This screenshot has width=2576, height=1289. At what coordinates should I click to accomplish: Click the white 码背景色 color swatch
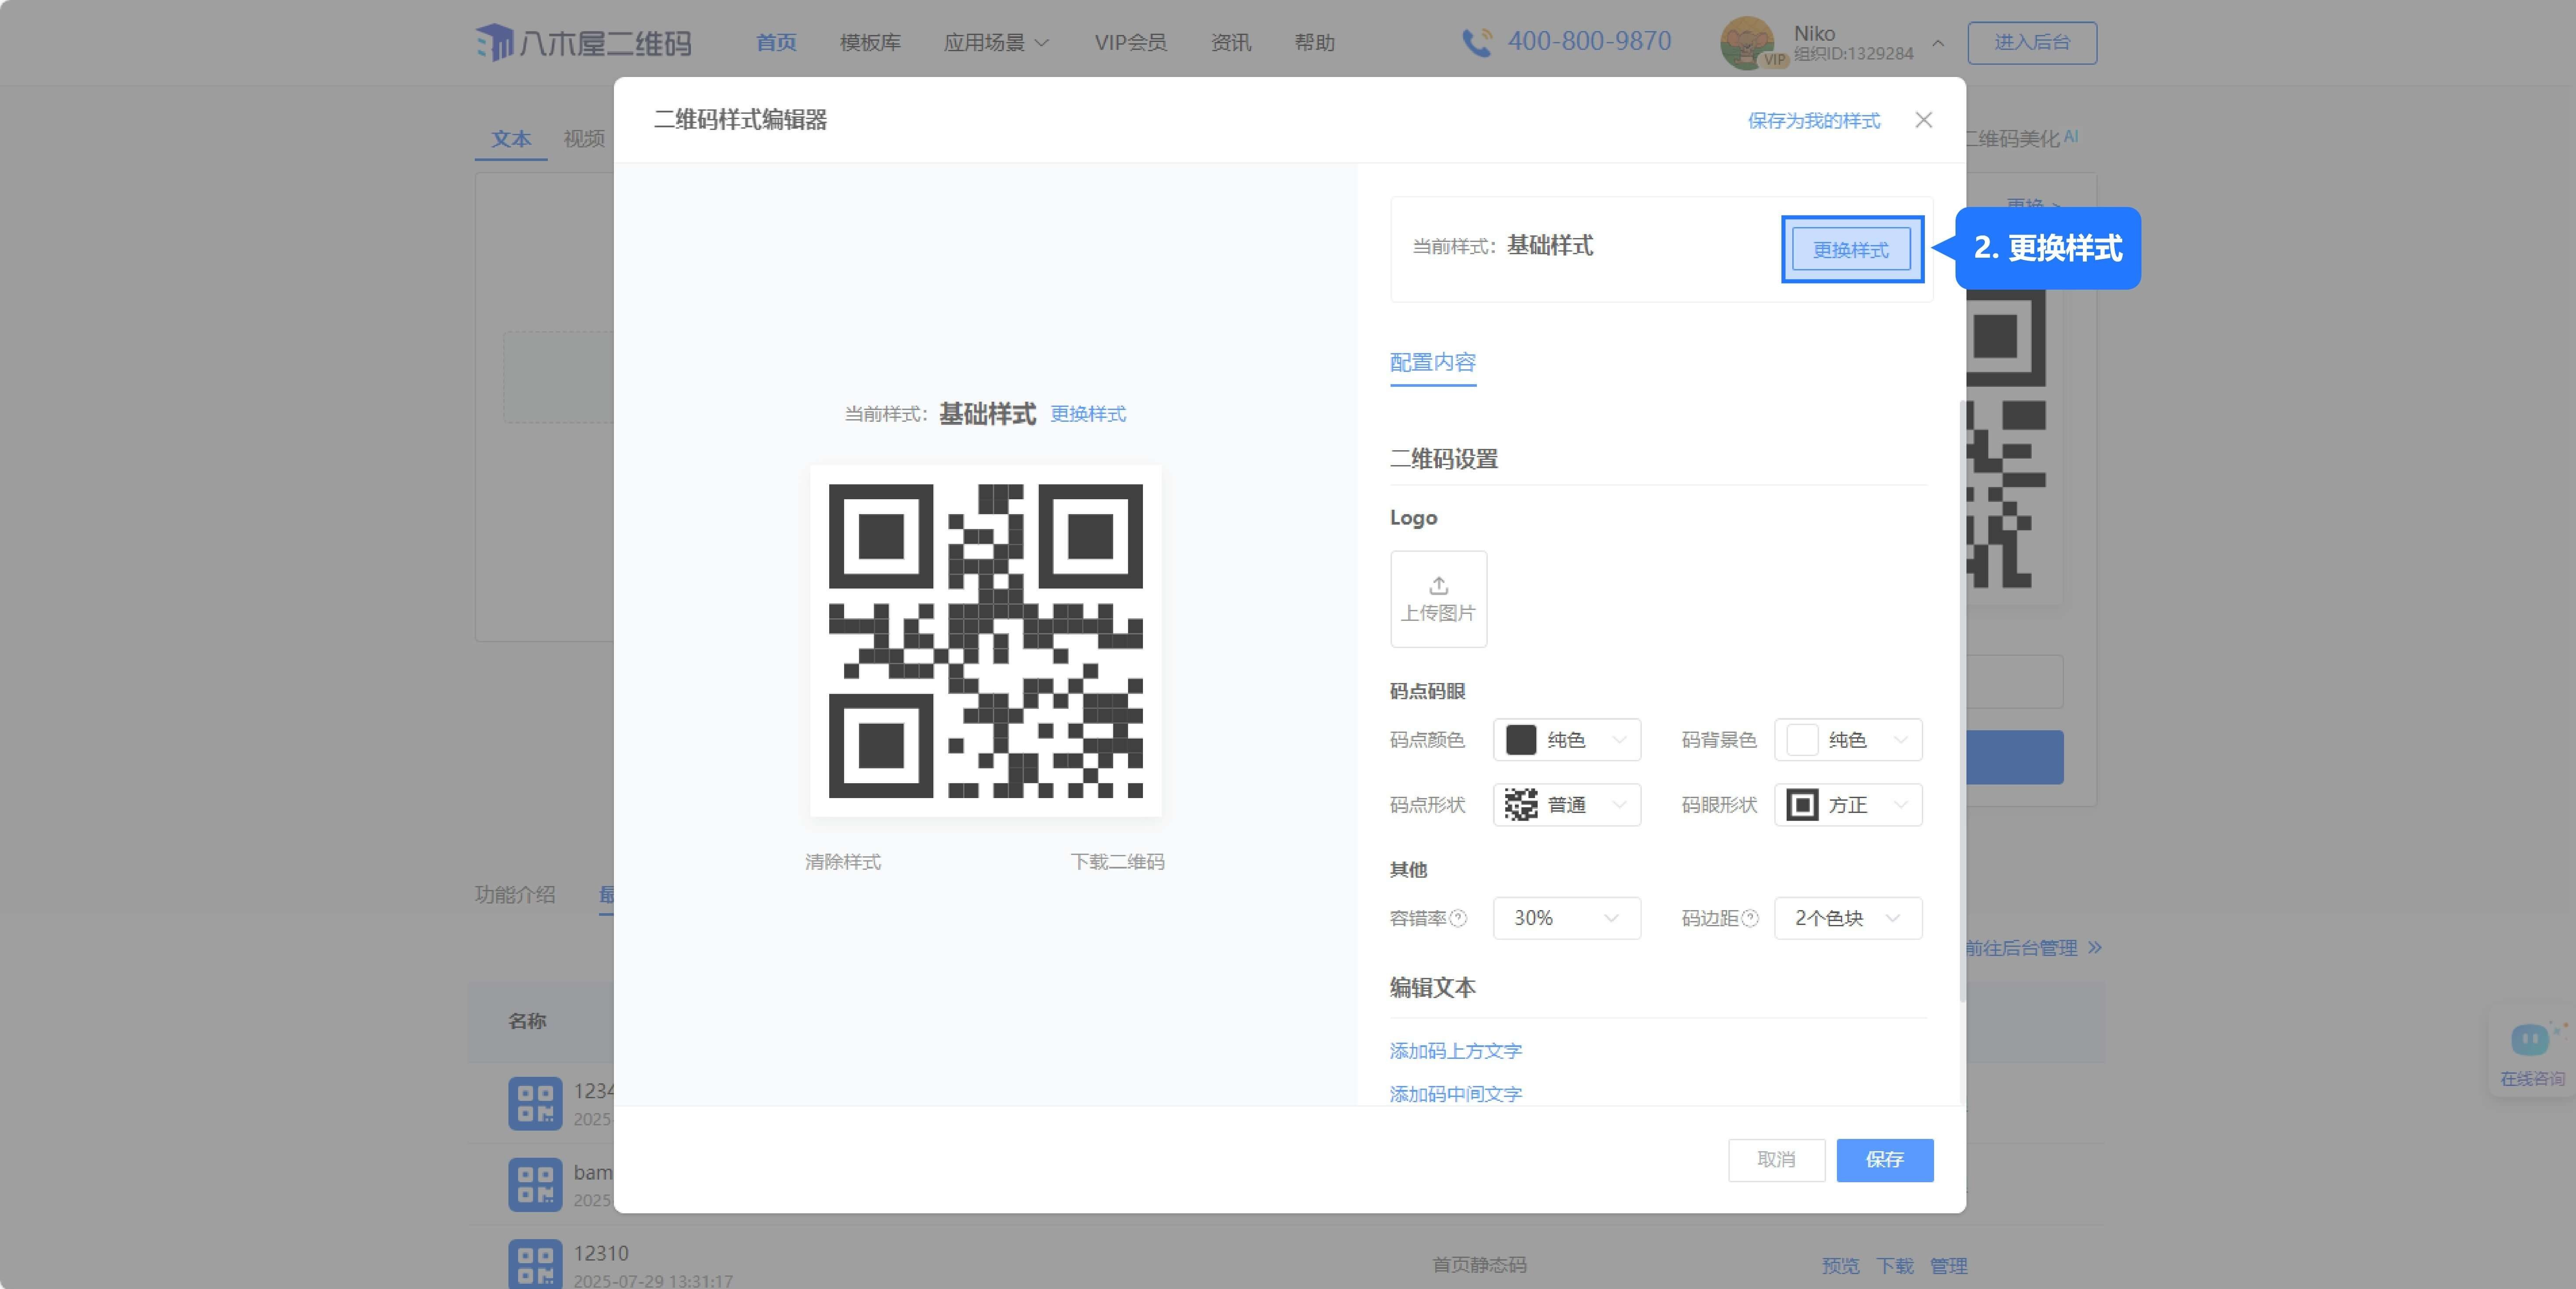coord(1802,740)
